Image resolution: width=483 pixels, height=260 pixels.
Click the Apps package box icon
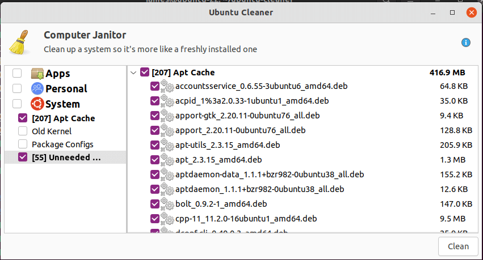point(37,74)
